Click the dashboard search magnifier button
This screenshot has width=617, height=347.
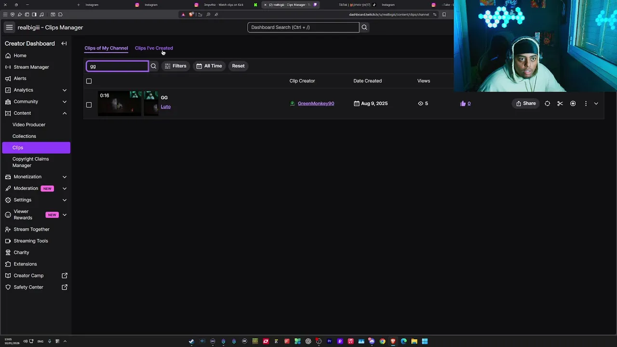(364, 27)
